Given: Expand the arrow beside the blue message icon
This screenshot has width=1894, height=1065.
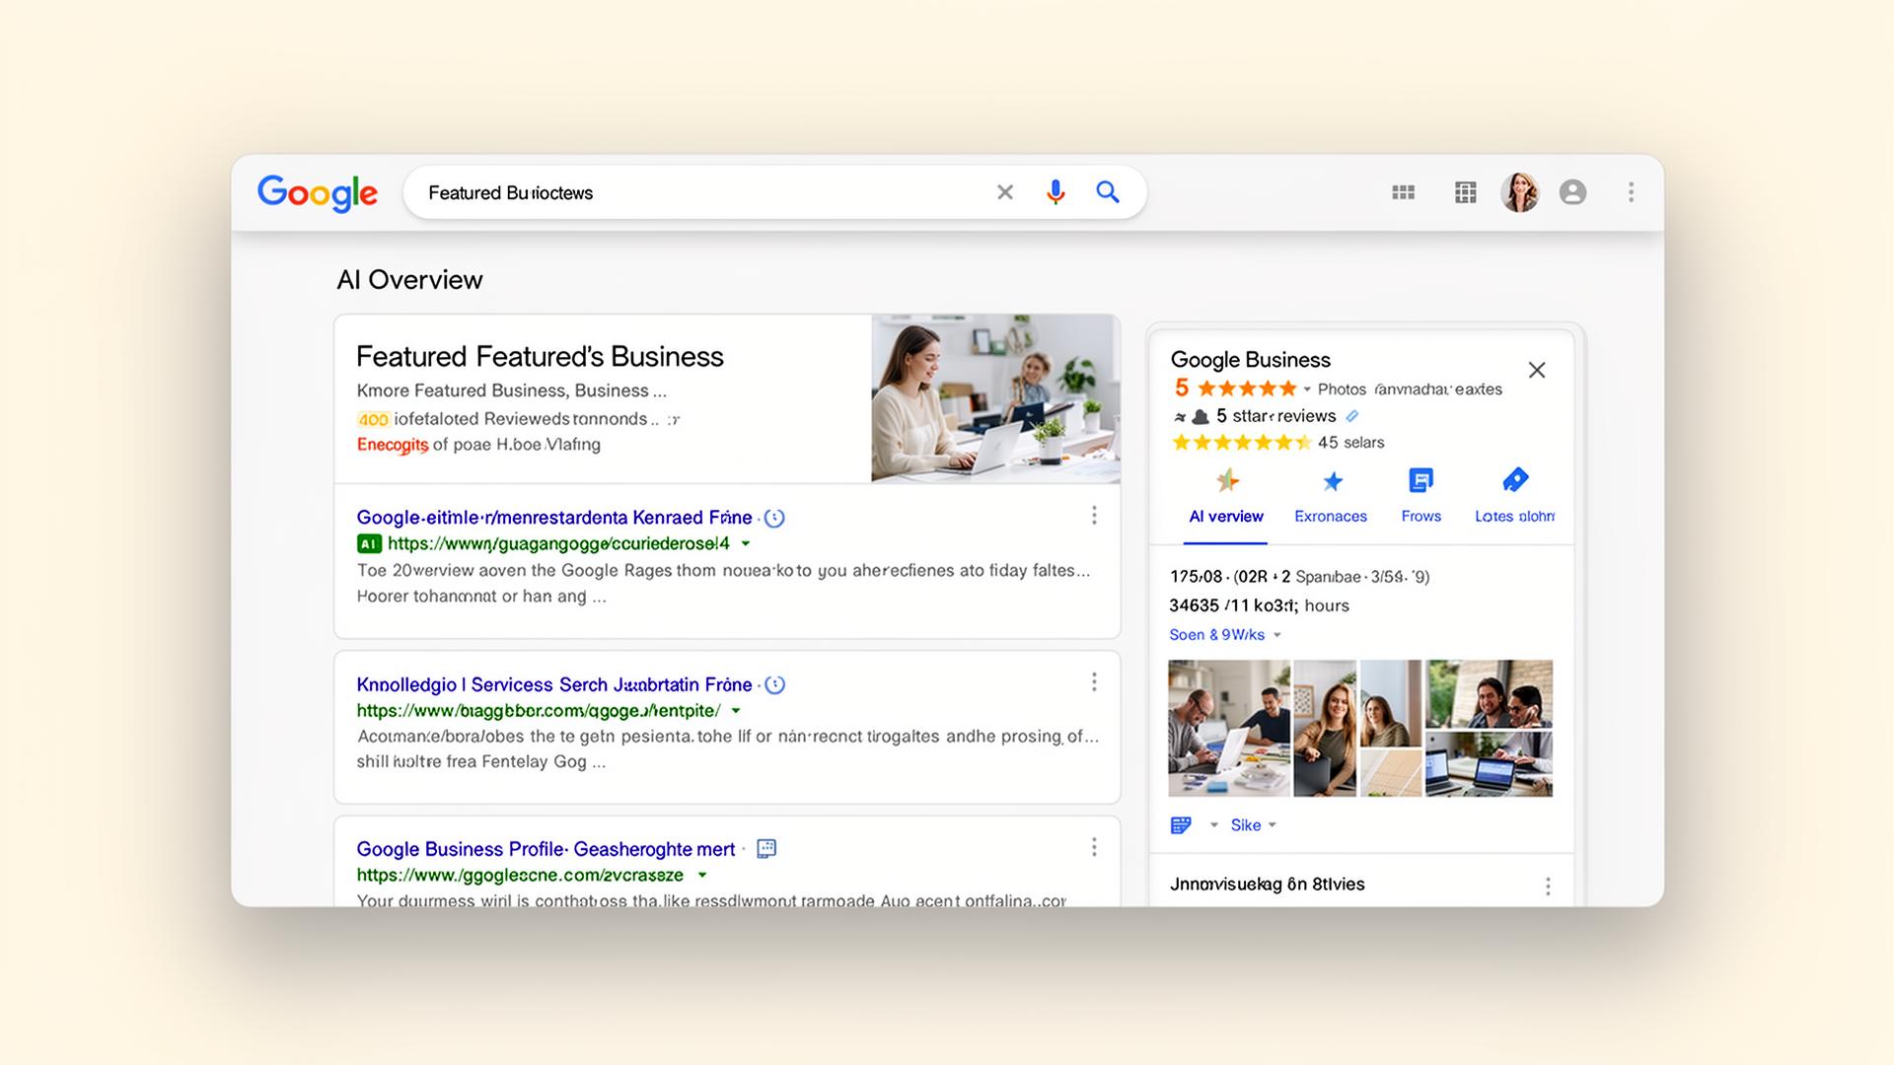Looking at the screenshot, I should coord(1214,825).
